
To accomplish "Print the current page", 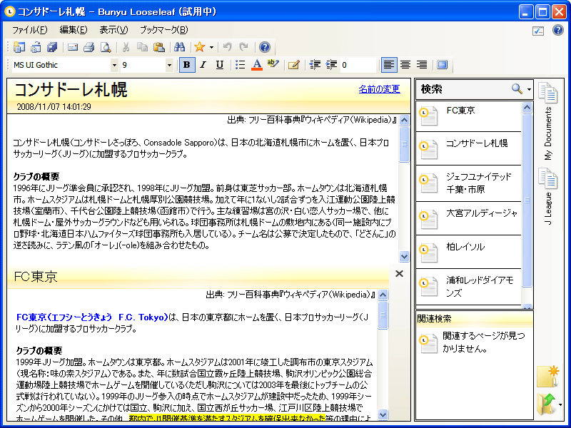I will pyautogui.click(x=89, y=47).
